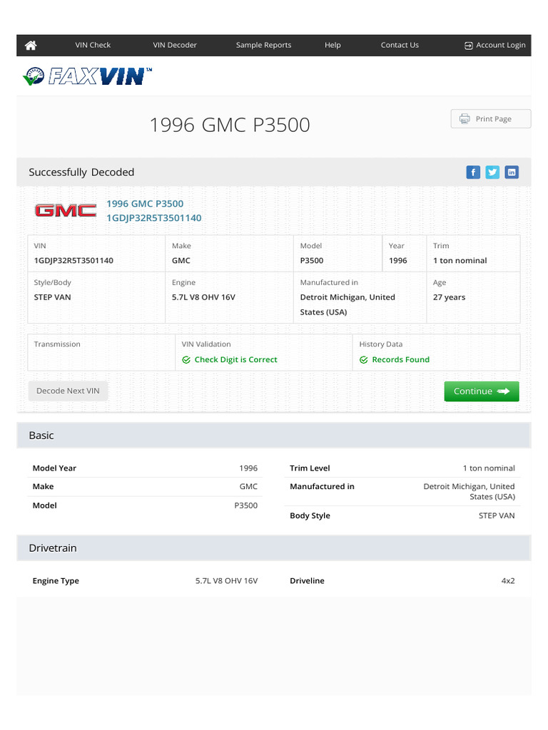Open the VIN Decoder menu item
This screenshot has width=548, height=730.
175,45
